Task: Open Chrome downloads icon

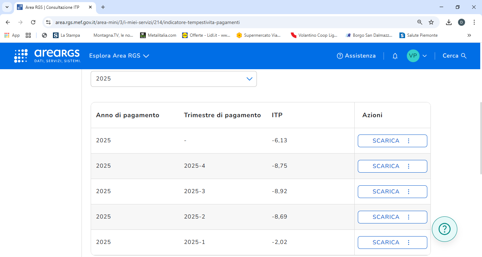Action: (x=448, y=22)
